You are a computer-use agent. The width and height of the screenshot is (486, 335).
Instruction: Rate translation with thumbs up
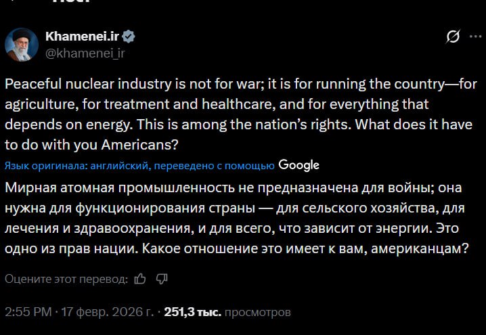click(x=140, y=278)
